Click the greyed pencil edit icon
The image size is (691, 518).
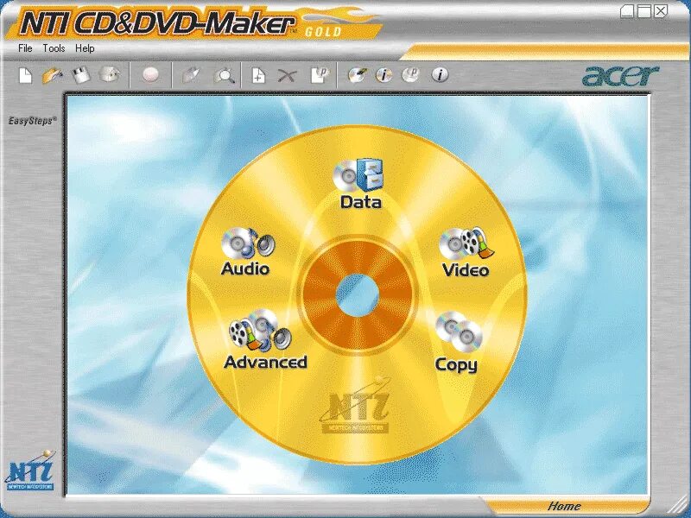(x=191, y=75)
